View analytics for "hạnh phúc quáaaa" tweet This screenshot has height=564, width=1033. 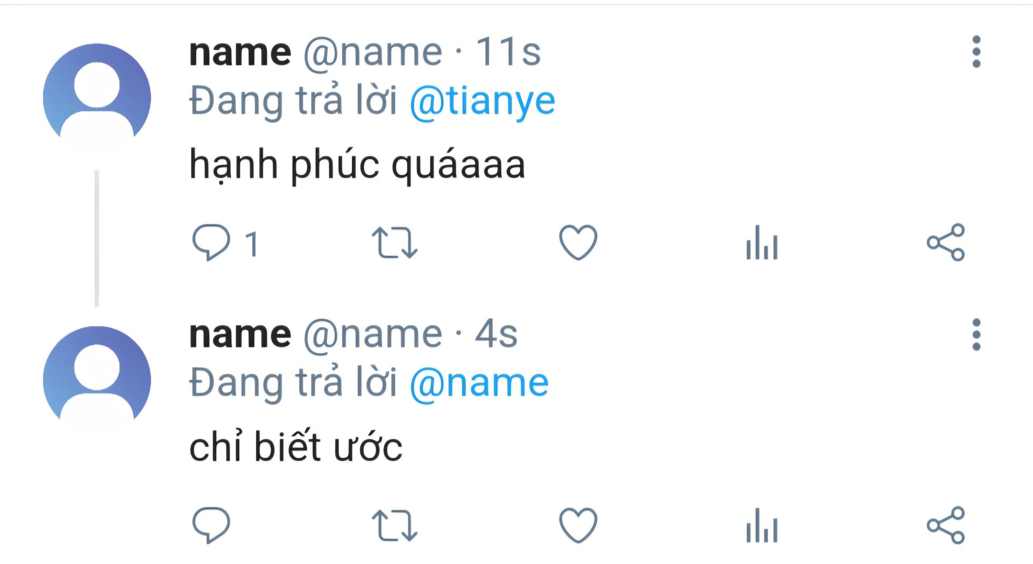click(x=761, y=242)
